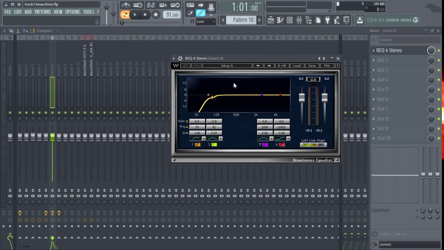
Task: Open the FILE menu
Action: 8,12
